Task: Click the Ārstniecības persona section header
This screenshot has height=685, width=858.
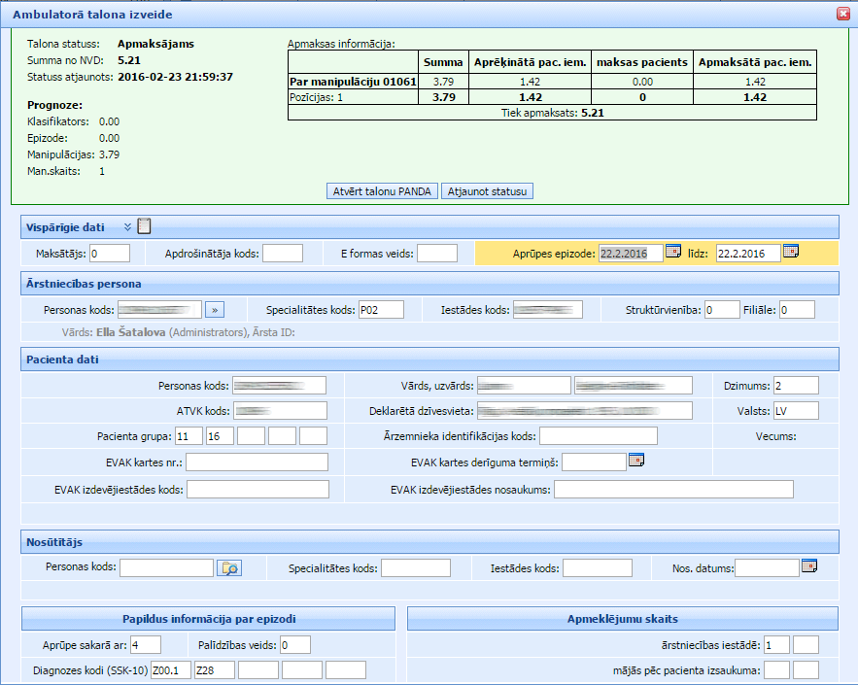Action: pos(429,284)
